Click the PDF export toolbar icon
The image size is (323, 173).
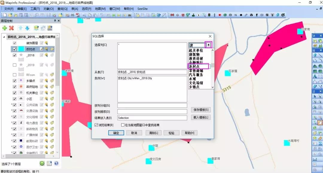point(78,15)
